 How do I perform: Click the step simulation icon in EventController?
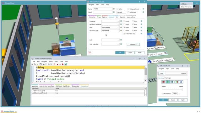pyautogui.click(x=177, y=82)
